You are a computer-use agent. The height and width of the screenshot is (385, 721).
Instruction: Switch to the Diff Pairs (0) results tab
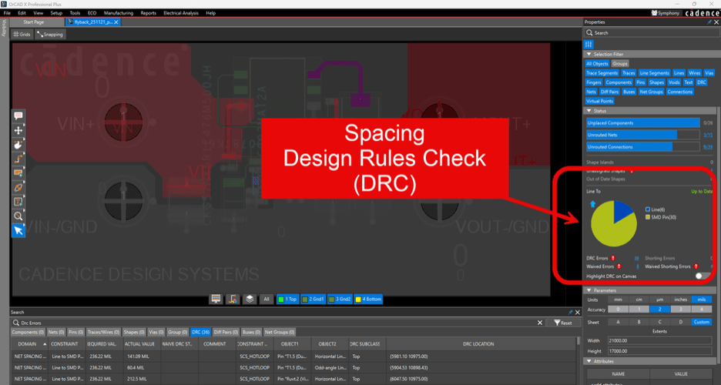tap(226, 332)
